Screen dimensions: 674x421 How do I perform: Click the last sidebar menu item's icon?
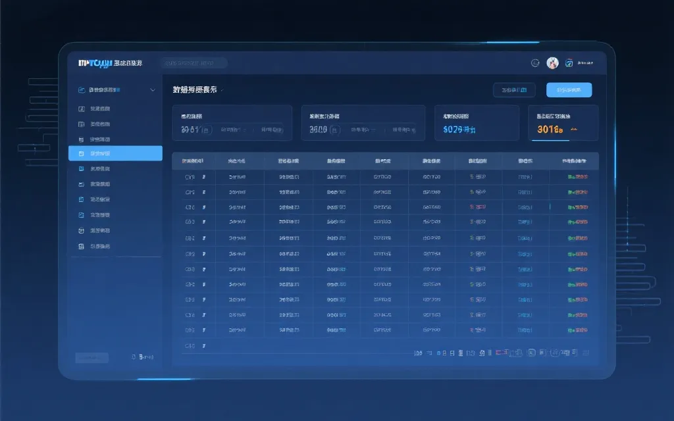click(x=82, y=246)
